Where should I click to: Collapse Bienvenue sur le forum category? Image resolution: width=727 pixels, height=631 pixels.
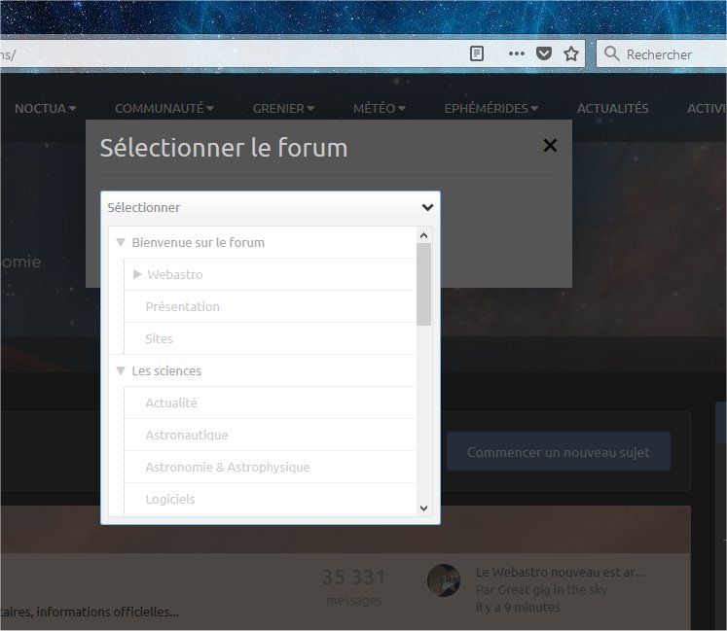pos(121,242)
